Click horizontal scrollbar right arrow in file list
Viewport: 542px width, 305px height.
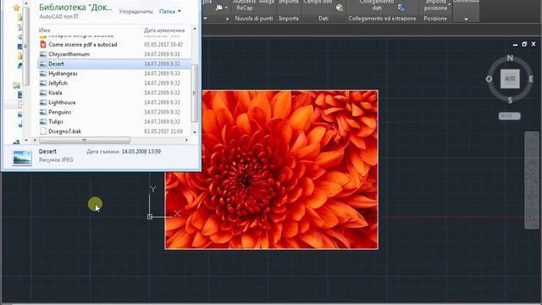(186, 140)
